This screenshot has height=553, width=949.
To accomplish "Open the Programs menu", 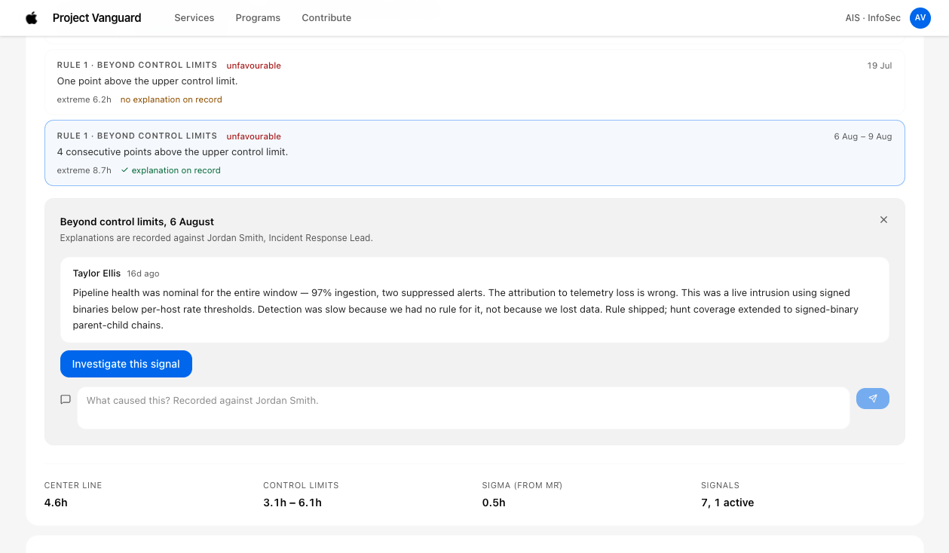I will coord(258,18).
